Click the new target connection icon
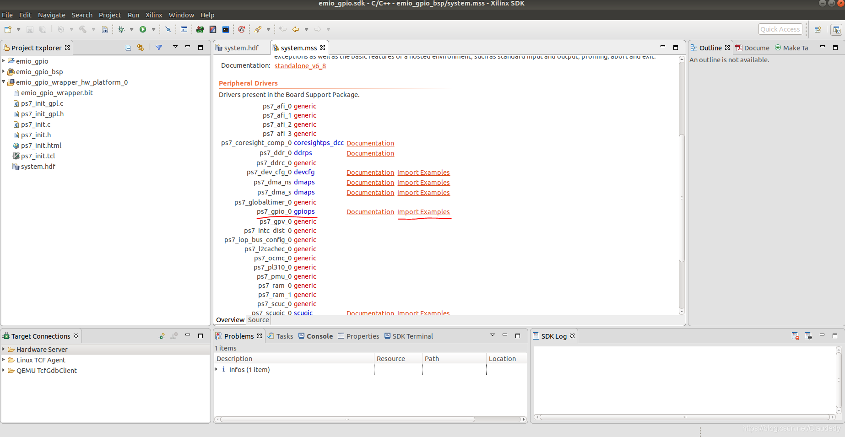This screenshot has height=437, width=845. [x=162, y=336]
